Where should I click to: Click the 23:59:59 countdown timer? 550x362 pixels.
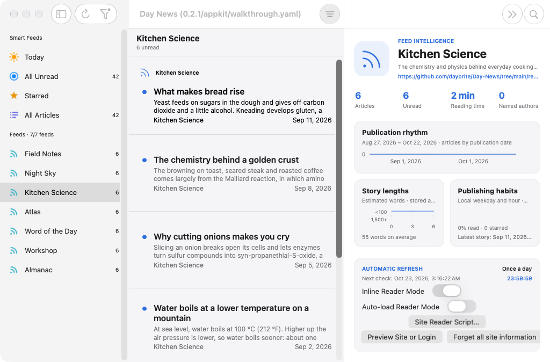pyautogui.click(x=519, y=278)
